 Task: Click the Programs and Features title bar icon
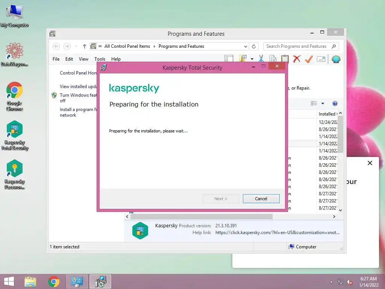pos(53,33)
